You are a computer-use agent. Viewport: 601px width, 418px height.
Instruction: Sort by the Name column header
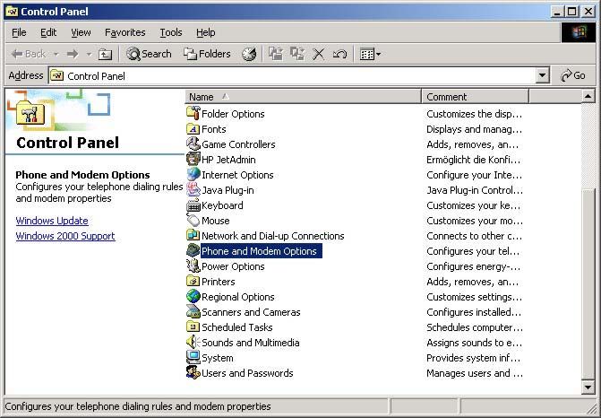[x=303, y=97]
